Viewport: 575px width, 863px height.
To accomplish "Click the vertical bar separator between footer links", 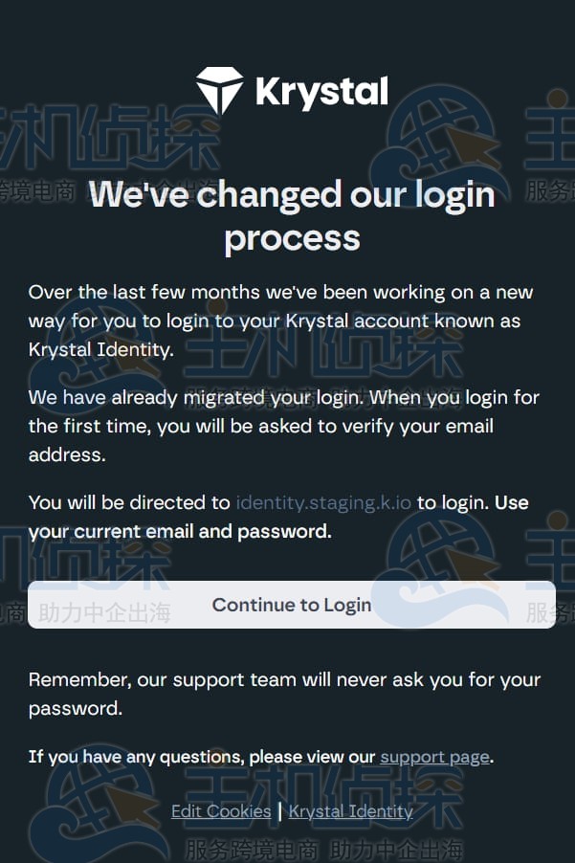I will click(x=279, y=811).
